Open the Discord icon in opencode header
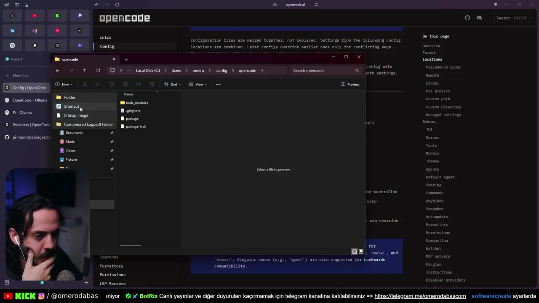 (x=479, y=18)
